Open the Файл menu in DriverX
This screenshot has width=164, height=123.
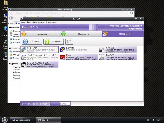click(23, 22)
